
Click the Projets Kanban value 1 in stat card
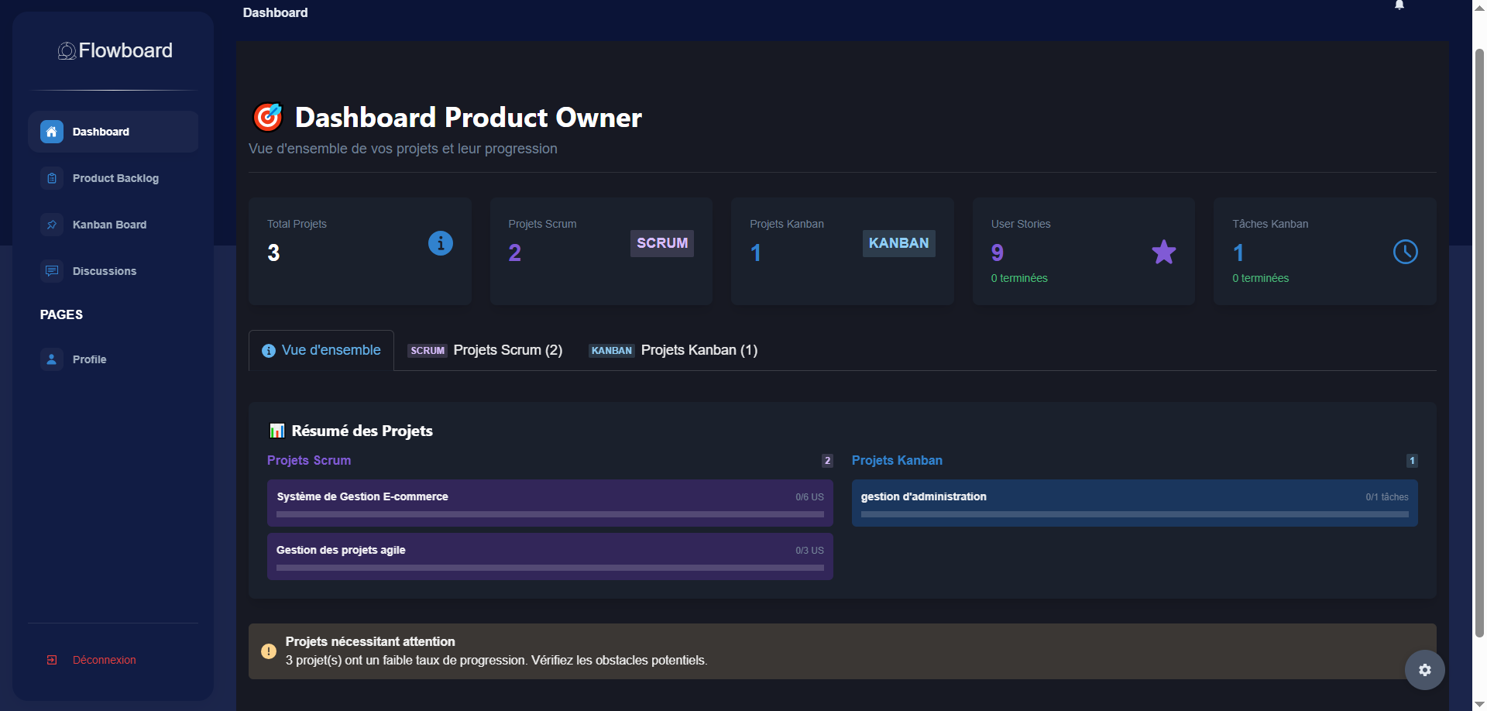(x=756, y=253)
